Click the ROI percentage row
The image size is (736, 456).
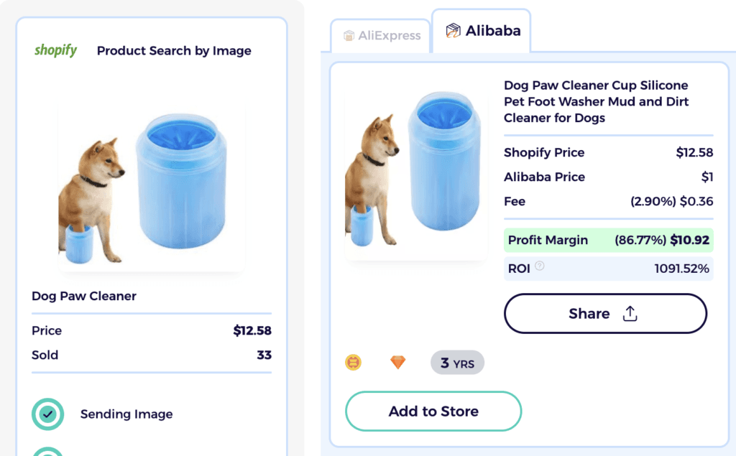608,268
